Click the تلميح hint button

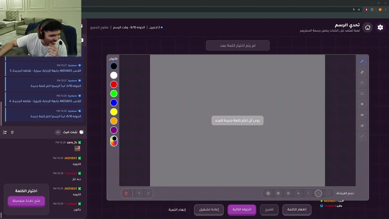point(269,210)
